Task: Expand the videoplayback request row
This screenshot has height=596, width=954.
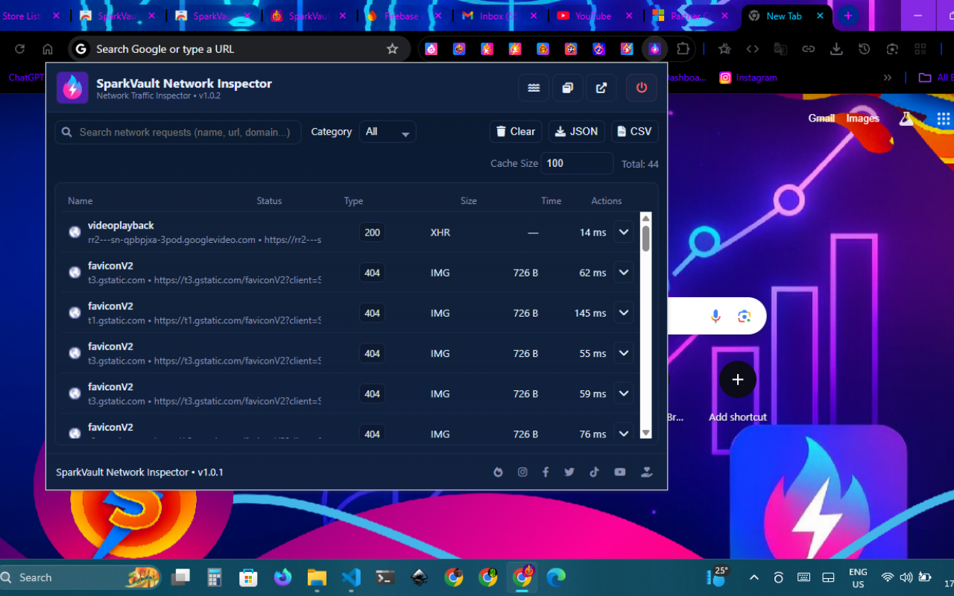Action: click(x=624, y=232)
